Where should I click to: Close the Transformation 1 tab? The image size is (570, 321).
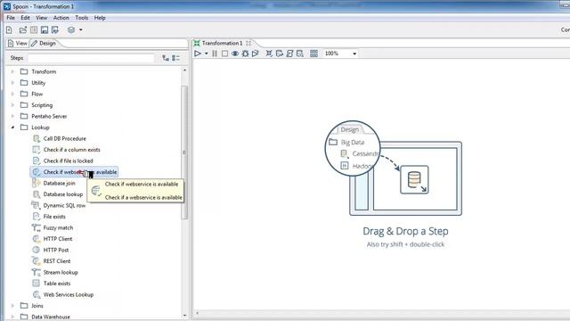248,43
